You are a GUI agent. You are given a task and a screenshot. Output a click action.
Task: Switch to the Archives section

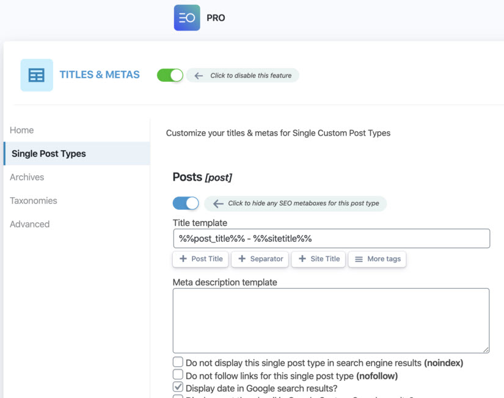pyautogui.click(x=27, y=177)
